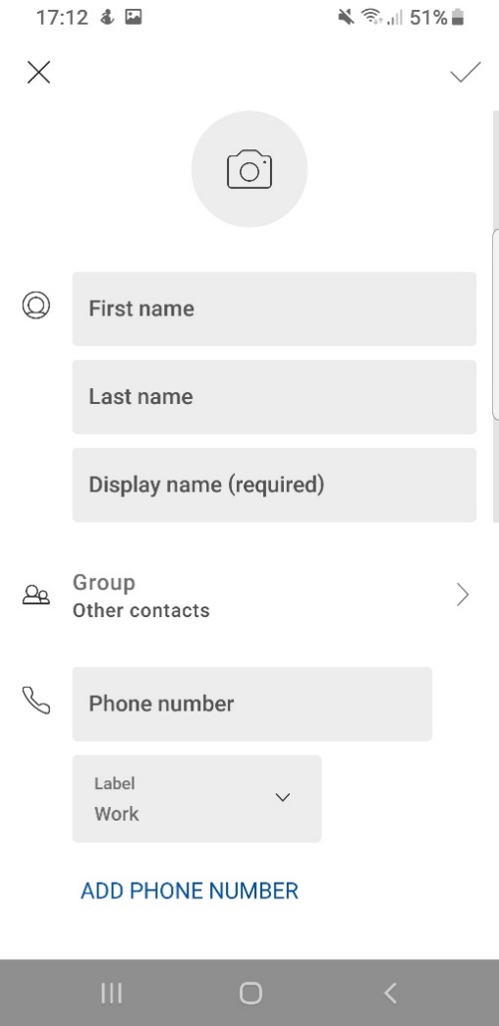Open the Group Other contacts row

pos(249,596)
